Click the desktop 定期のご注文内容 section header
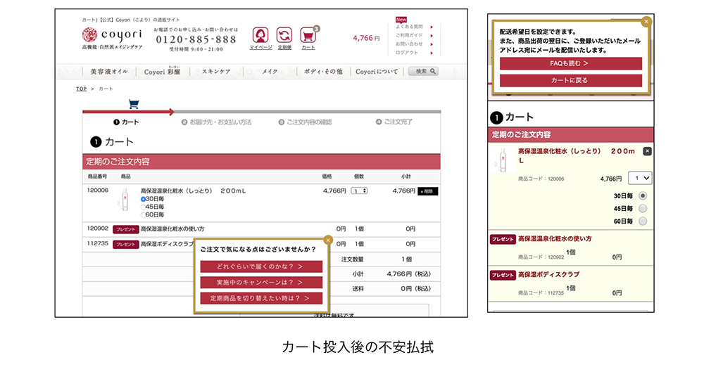The image size is (704, 367). [261, 162]
